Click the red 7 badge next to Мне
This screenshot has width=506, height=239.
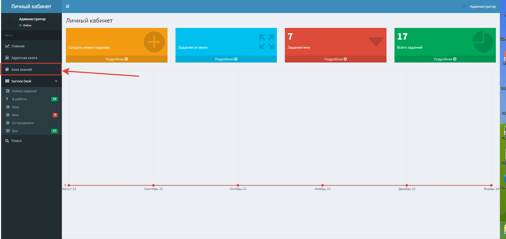(x=55, y=115)
